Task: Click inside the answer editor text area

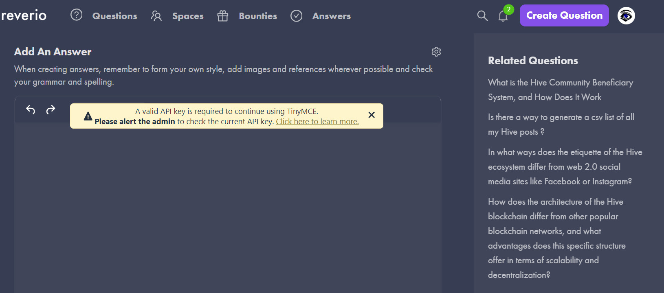Action: tap(228, 203)
